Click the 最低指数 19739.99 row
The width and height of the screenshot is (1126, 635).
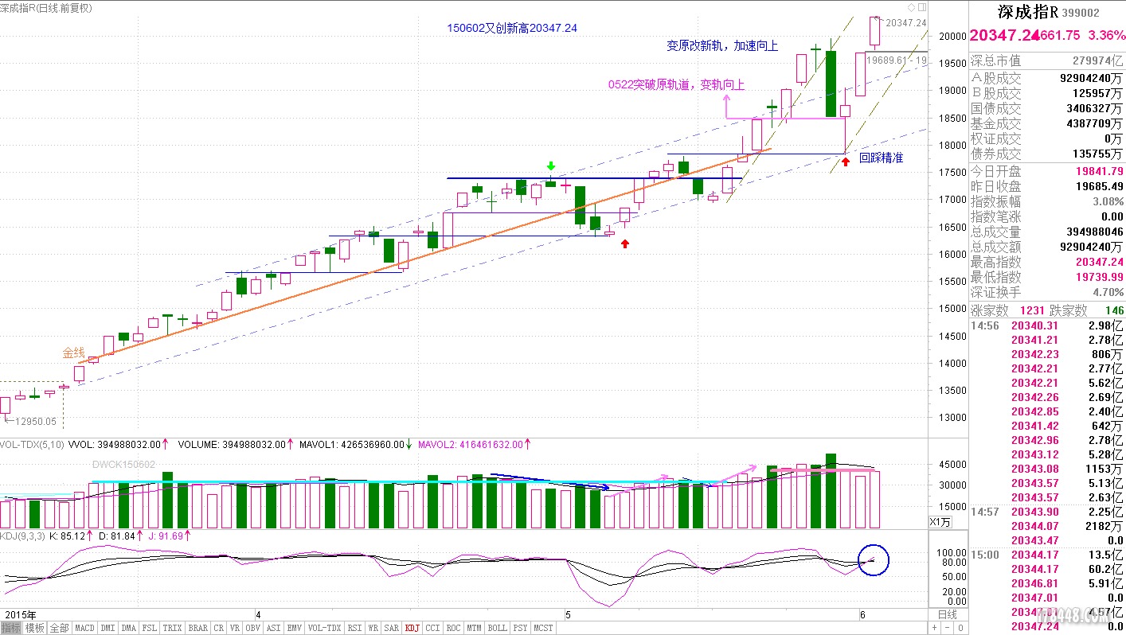coord(1047,277)
